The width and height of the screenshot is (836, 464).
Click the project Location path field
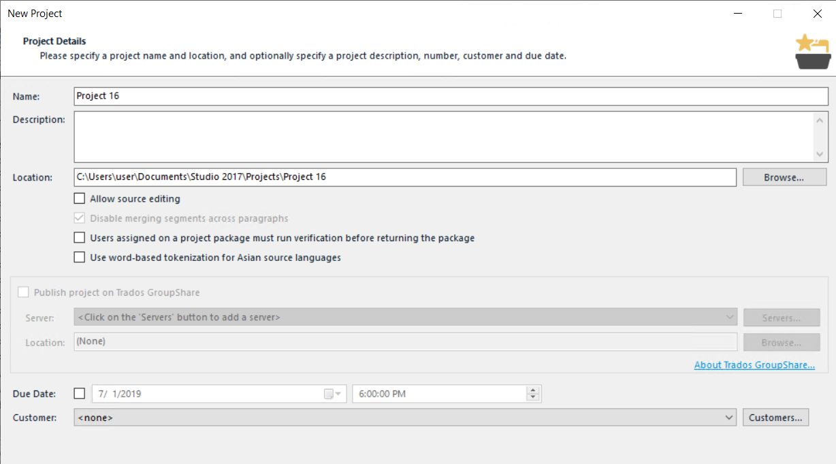405,177
